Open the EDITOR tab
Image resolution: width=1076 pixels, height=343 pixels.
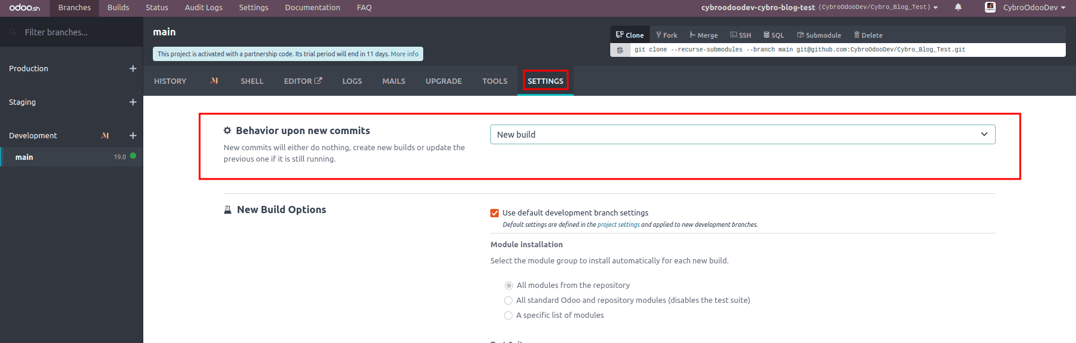point(303,81)
